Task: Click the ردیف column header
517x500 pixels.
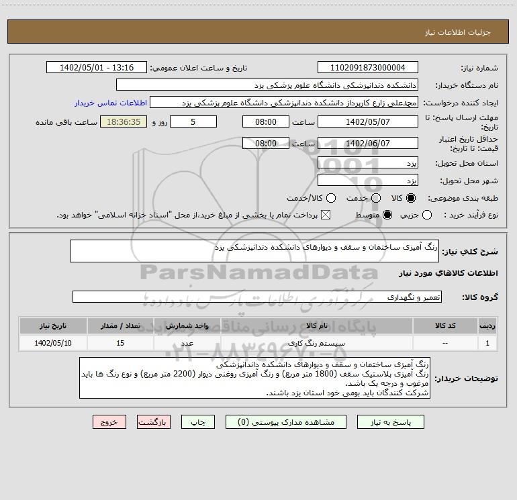Action: point(487,326)
